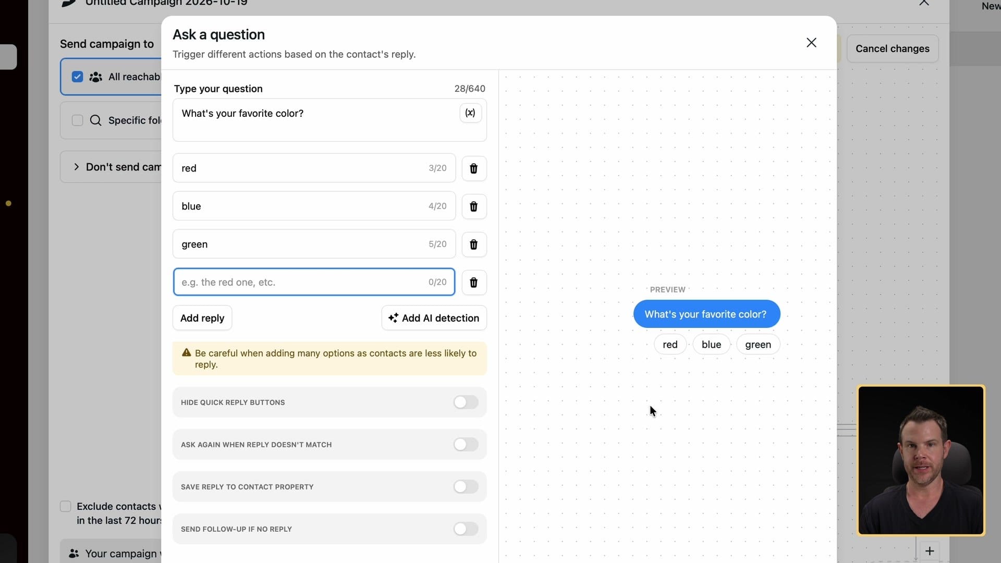Expand the Don't send campaign section
This screenshot has height=563, width=1001.
76,167
